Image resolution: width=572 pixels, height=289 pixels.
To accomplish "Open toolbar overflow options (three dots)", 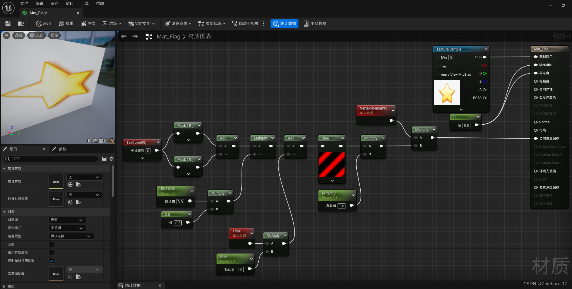I will click(264, 24).
